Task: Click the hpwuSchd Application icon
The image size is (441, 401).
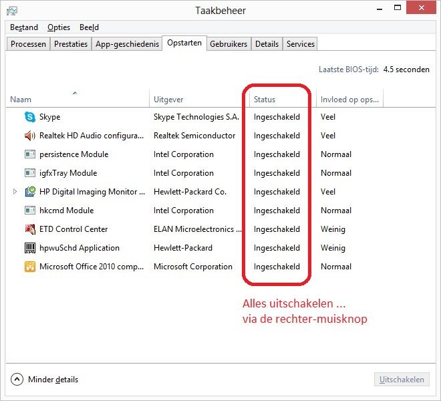Action: pos(30,248)
